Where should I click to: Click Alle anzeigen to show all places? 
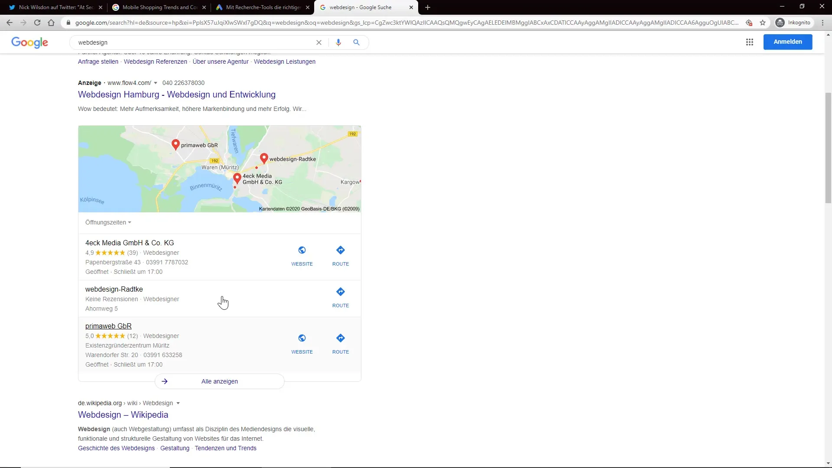click(x=219, y=381)
